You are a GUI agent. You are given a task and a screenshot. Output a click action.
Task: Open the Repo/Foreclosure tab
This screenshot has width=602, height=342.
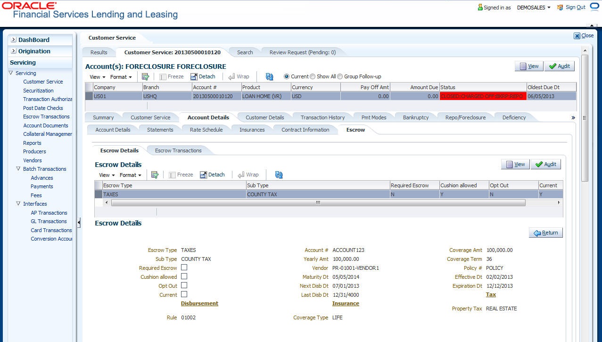465,117
